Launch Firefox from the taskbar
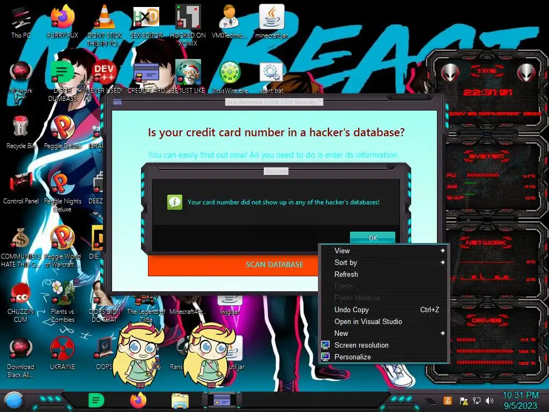Image resolution: width=549 pixels, height=412 pixels. (138, 400)
